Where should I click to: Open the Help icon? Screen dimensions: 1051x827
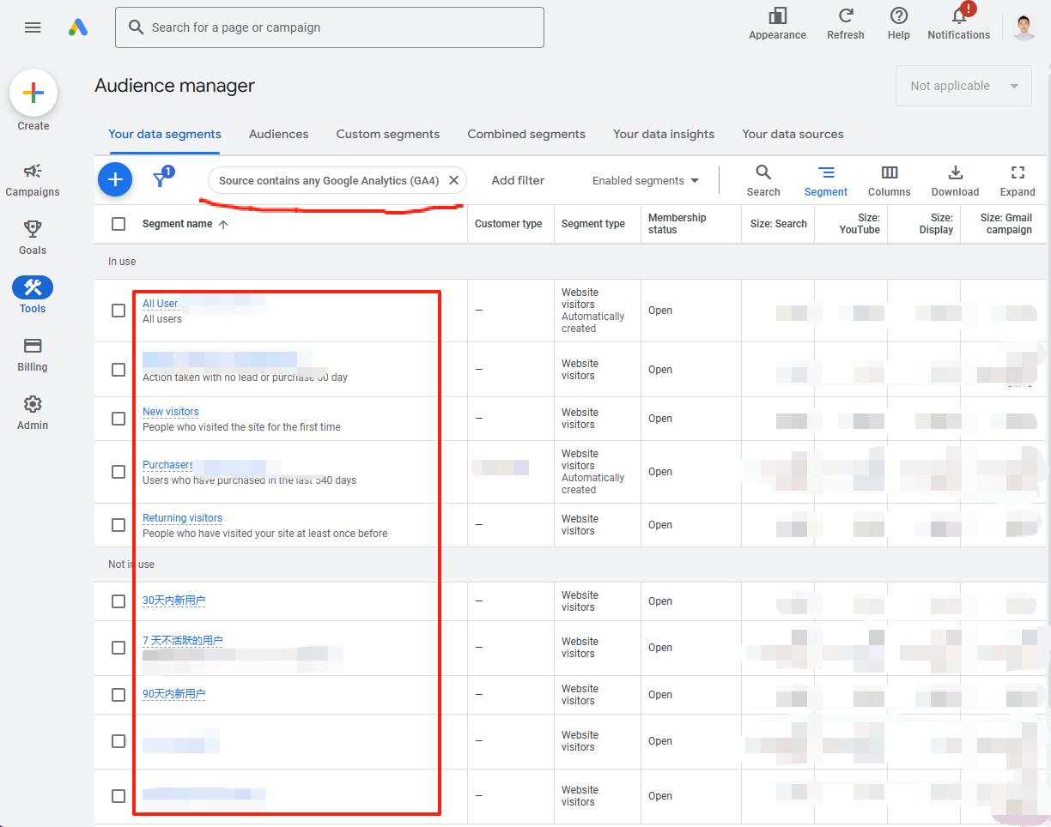(x=898, y=16)
